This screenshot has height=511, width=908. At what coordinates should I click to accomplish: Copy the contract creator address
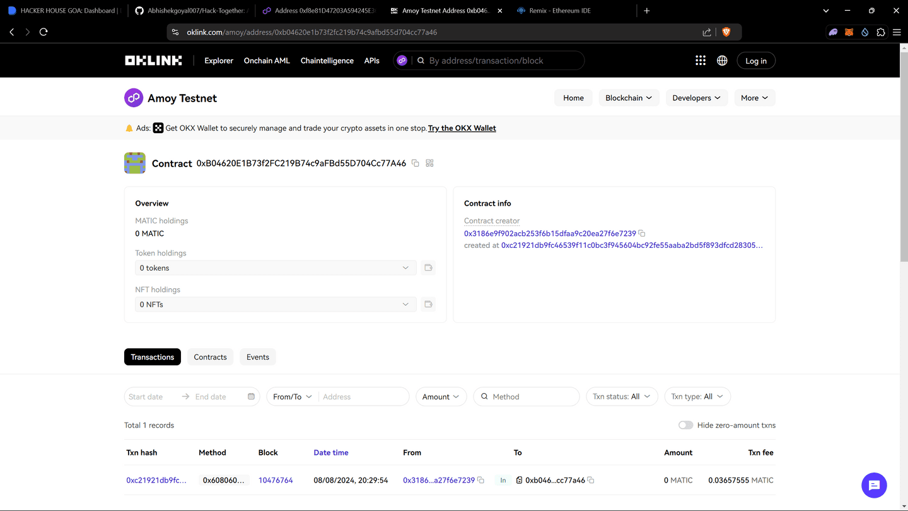[642, 233]
